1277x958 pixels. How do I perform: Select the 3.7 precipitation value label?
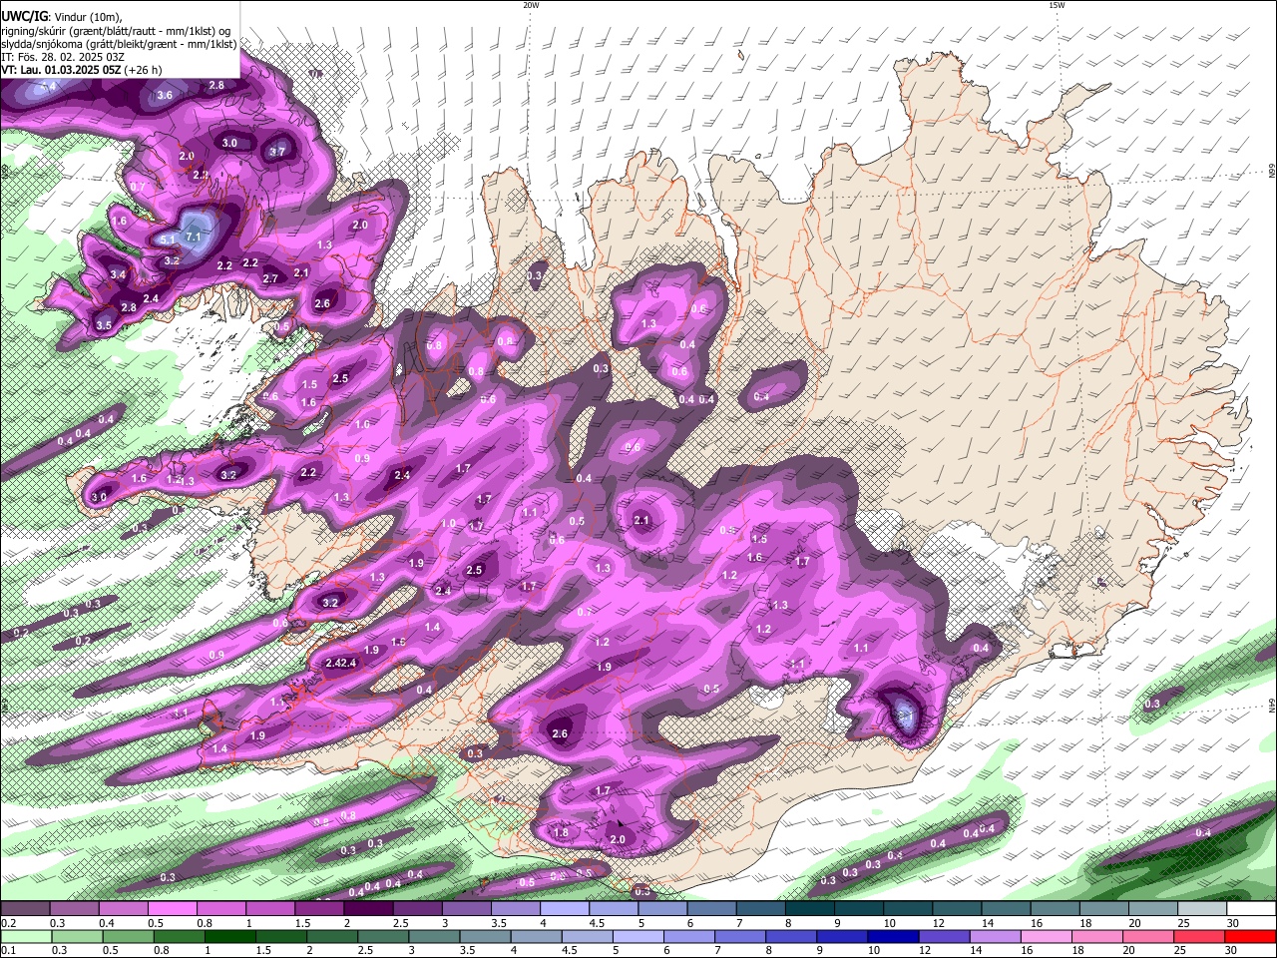tap(277, 152)
